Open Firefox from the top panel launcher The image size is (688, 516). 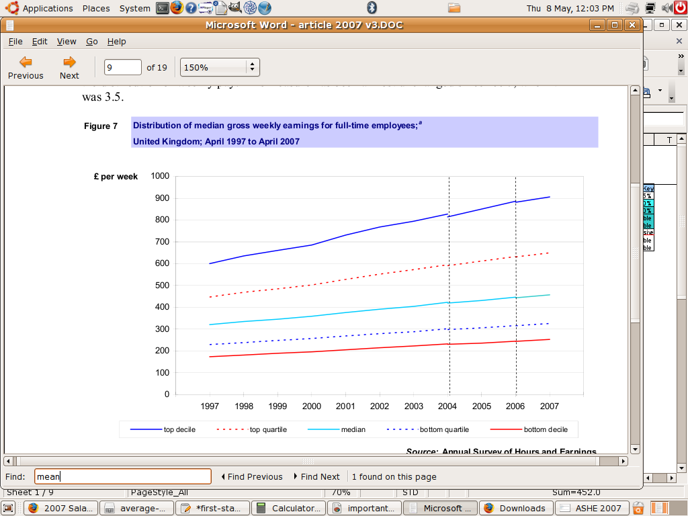pos(177,8)
